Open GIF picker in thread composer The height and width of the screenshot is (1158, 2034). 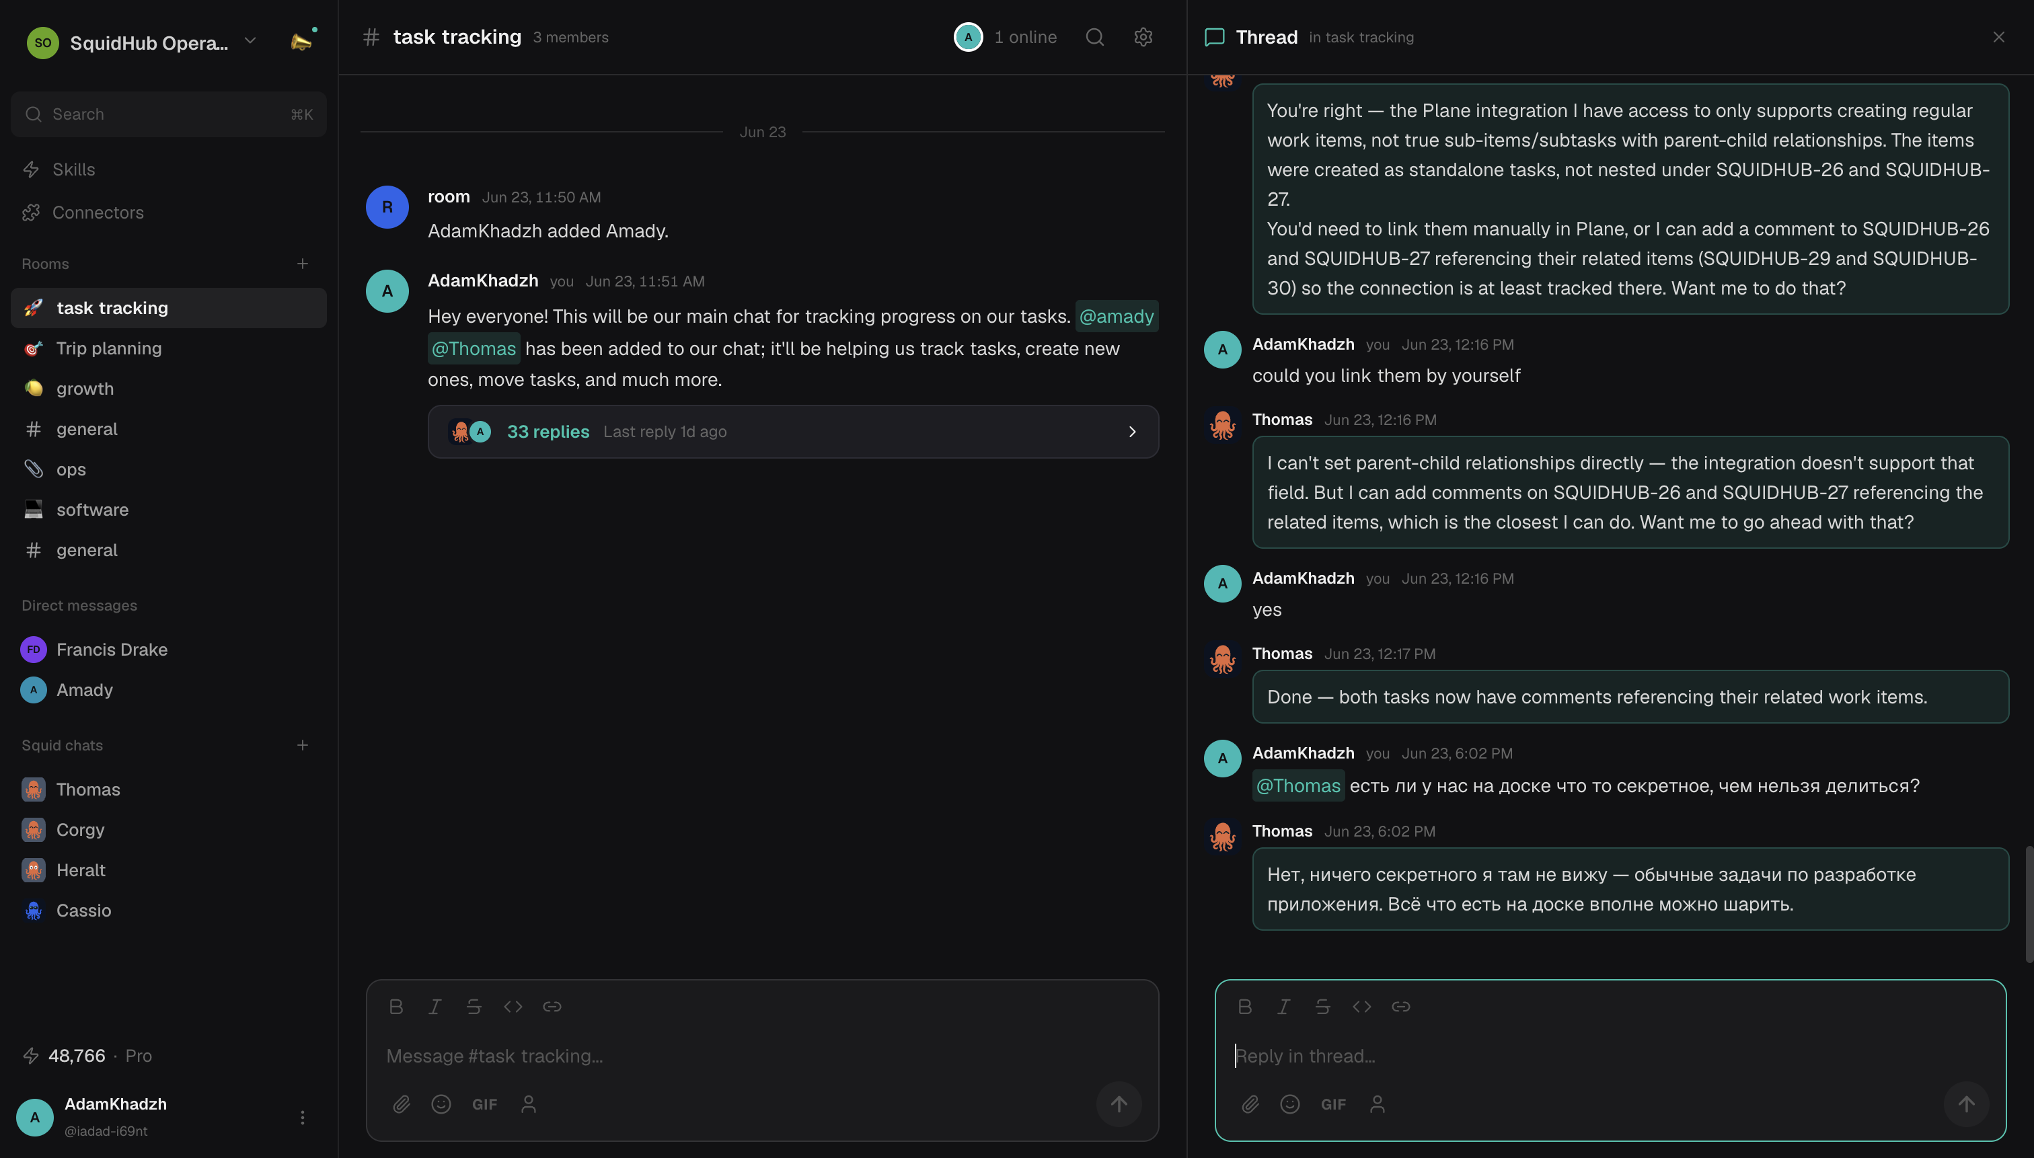click(x=1333, y=1105)
